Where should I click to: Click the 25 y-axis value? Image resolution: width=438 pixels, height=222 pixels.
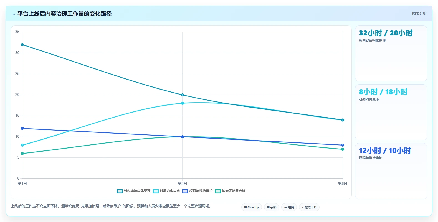point(17,74)
